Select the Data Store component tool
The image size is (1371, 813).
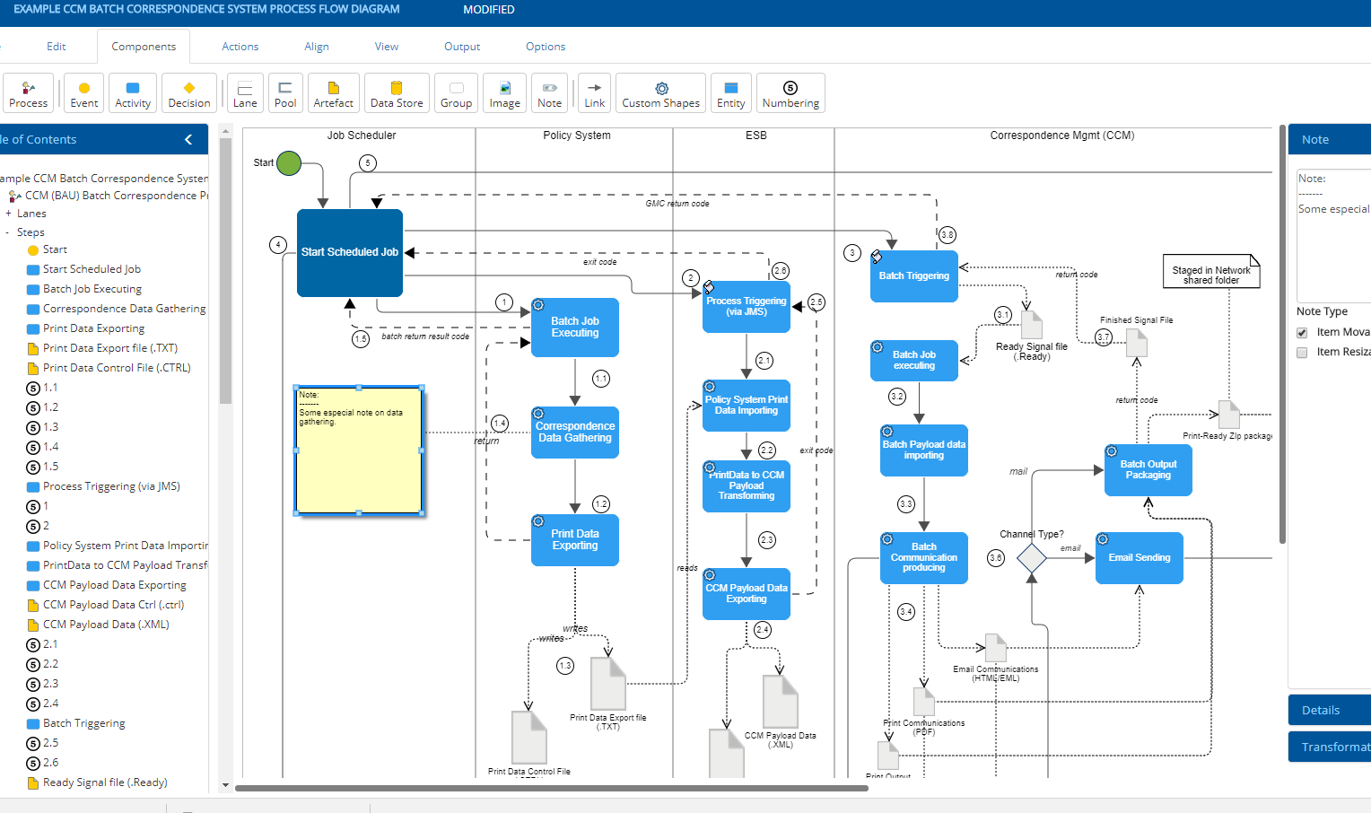[x=397, y=93]
